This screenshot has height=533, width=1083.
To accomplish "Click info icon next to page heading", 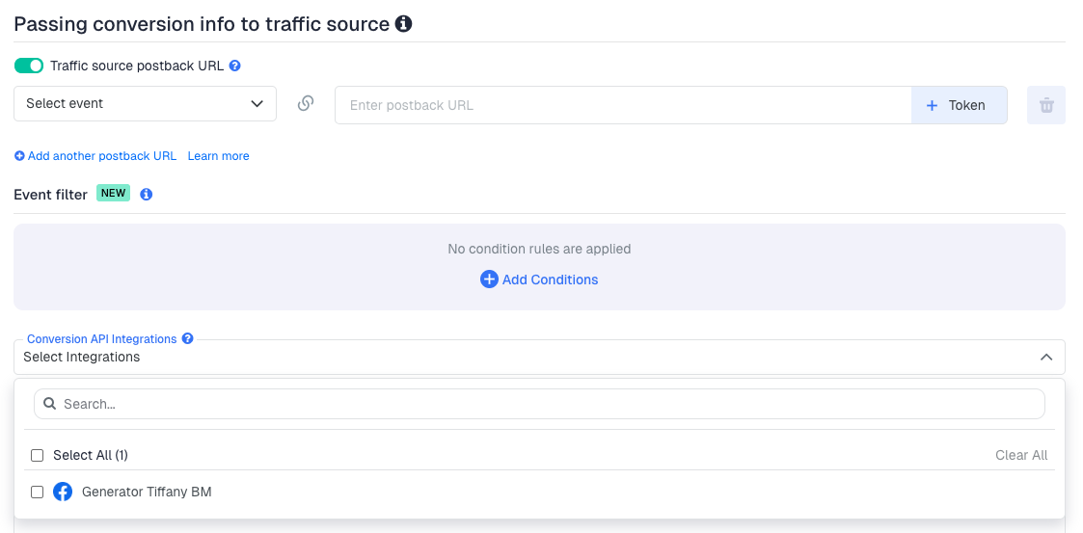I will pyautogui.click(x=404, y=24).
